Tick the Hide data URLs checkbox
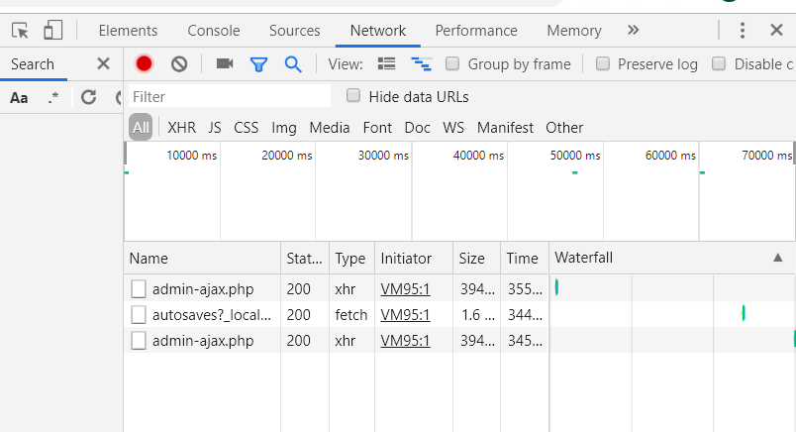 pos(353,96)
